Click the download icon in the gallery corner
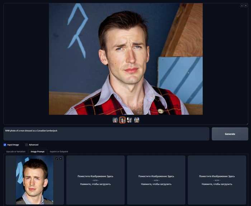This screenshot has height=206, width=251. 242,6
